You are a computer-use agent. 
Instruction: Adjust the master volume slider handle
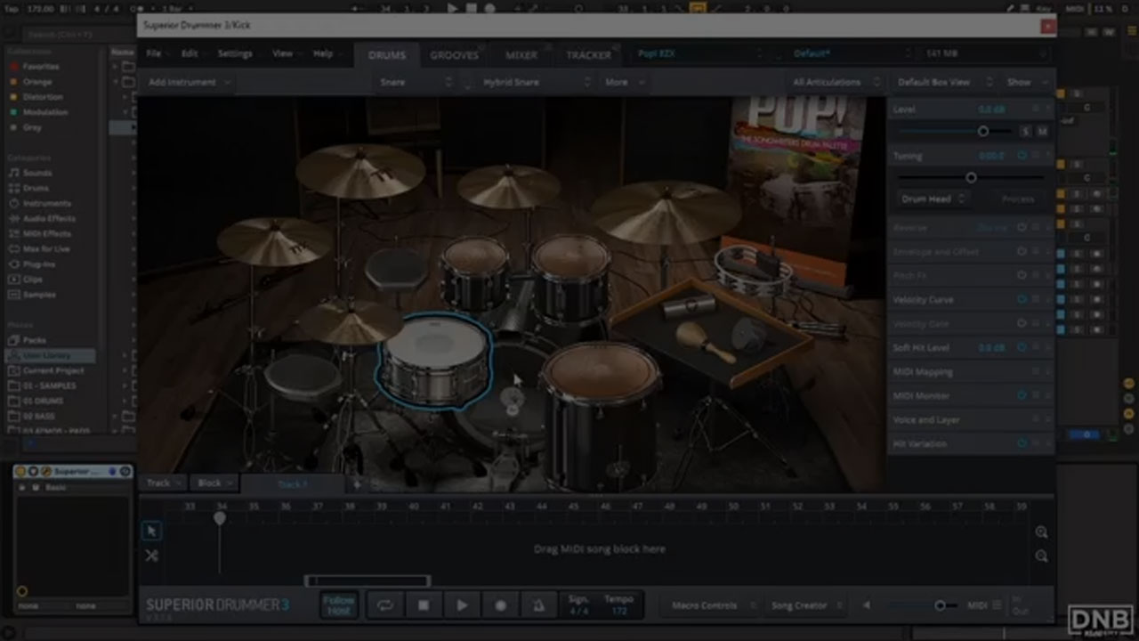pos(940,605)
